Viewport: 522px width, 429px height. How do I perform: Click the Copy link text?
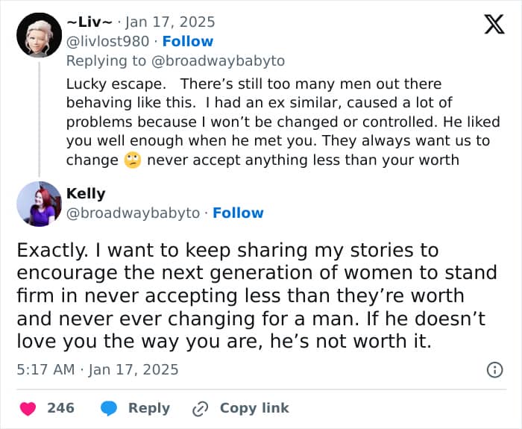(x=254, y=408)
